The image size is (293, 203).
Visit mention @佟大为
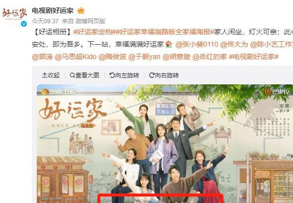[x=234, y=45]
